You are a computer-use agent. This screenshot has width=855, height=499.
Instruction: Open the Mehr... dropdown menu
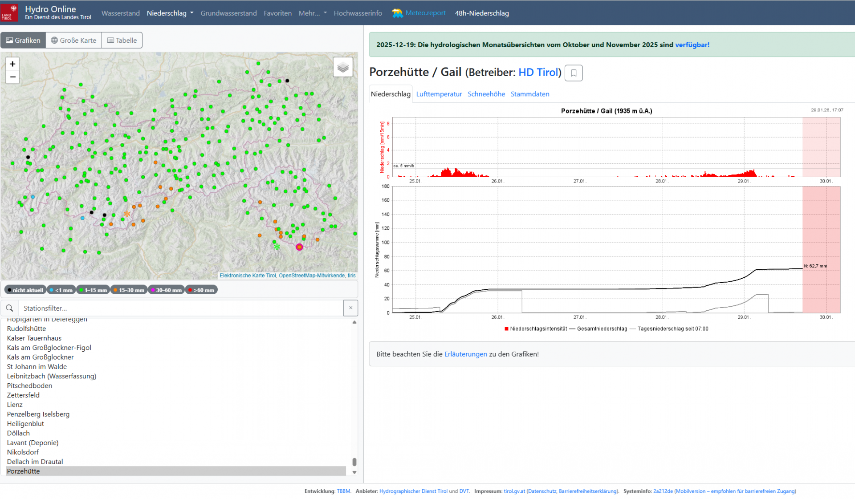[x=312, y=13]
